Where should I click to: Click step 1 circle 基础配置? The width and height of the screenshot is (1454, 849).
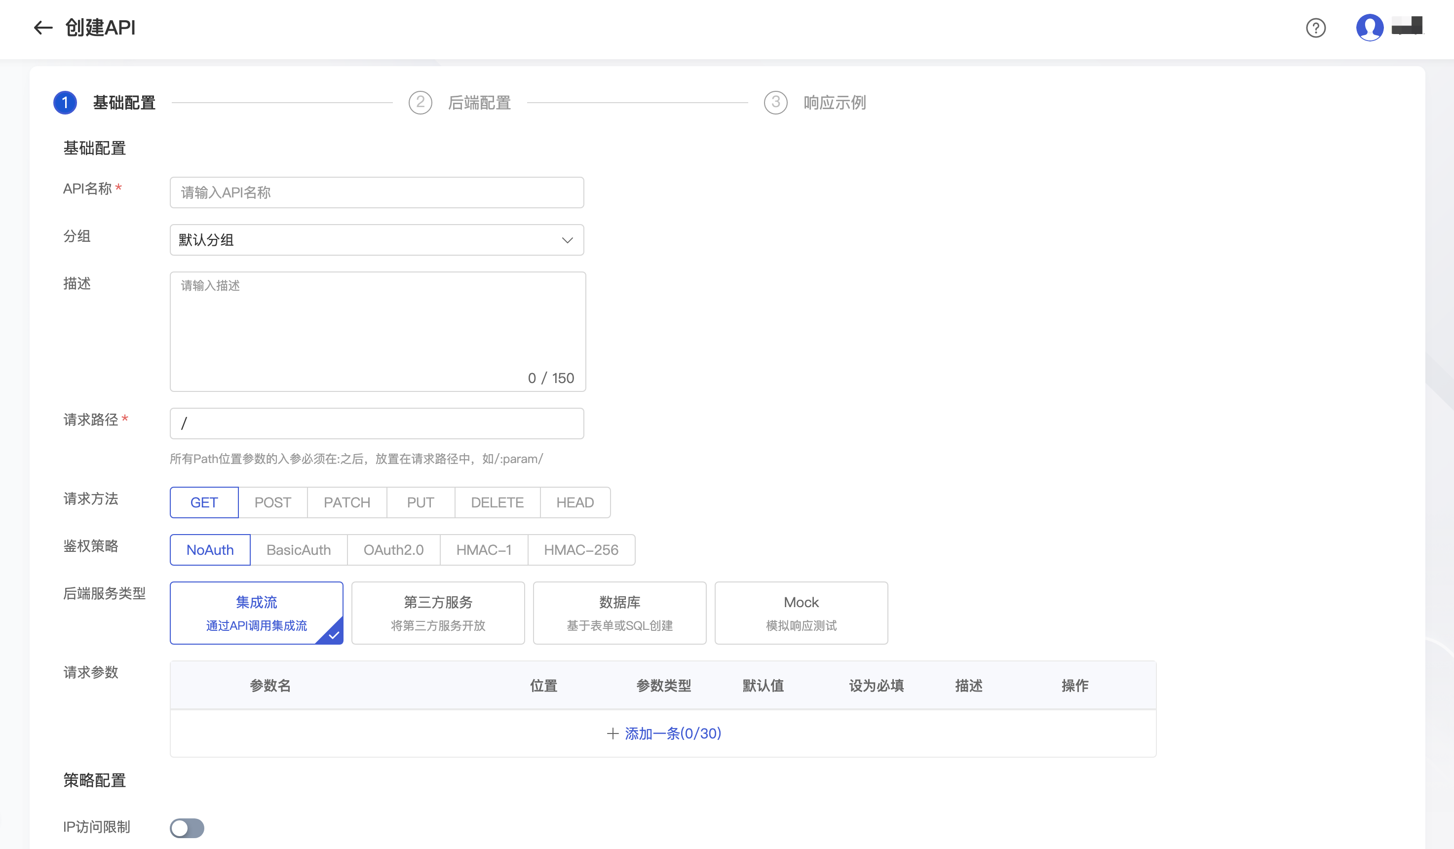[x=65, y=103]
